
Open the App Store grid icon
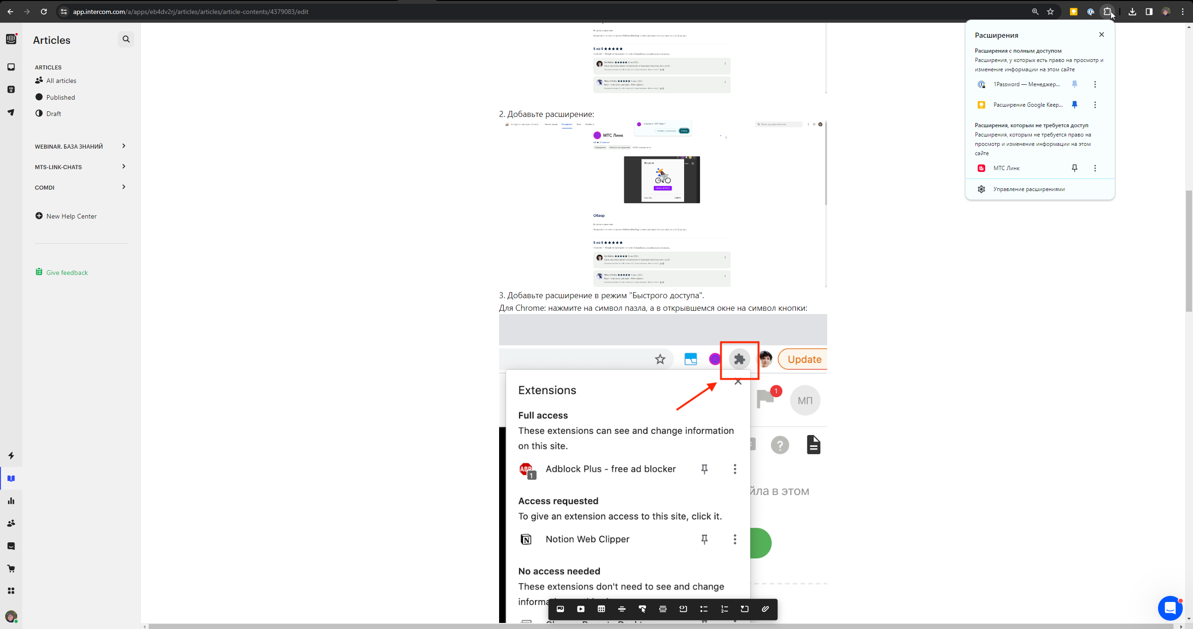point(11,591)
